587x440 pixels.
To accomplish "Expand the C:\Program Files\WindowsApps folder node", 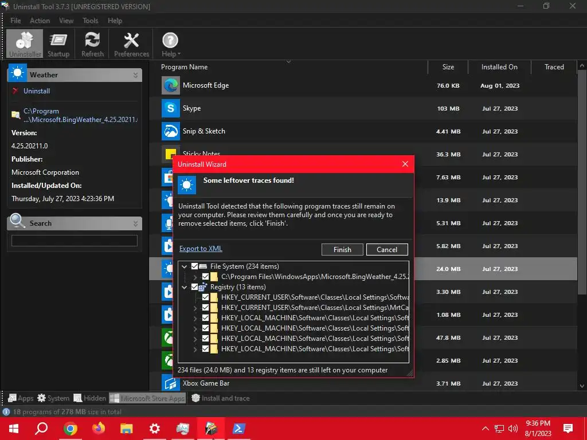I will [195, 277].
